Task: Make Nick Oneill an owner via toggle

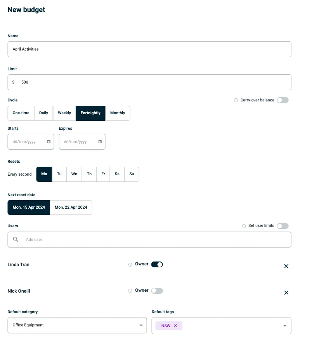Action: point(157,291)
